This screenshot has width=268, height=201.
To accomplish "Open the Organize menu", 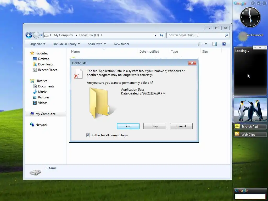I will pos(37,44).
